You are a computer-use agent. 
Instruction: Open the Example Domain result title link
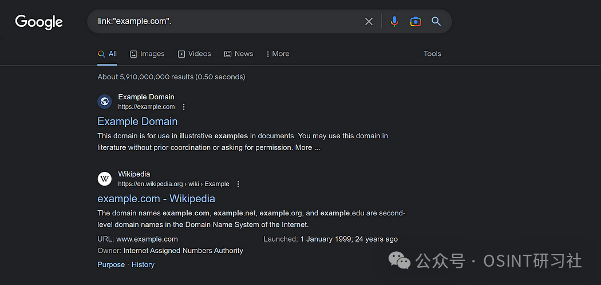click(137, 121)
